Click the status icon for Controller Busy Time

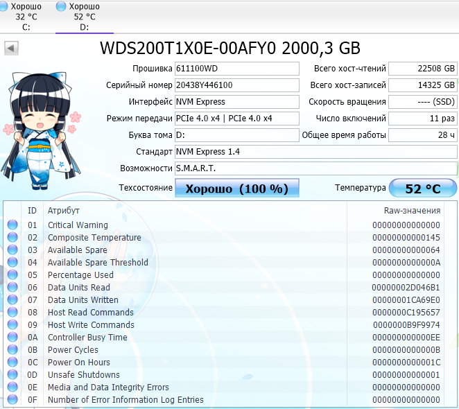(x=12, y=338)
